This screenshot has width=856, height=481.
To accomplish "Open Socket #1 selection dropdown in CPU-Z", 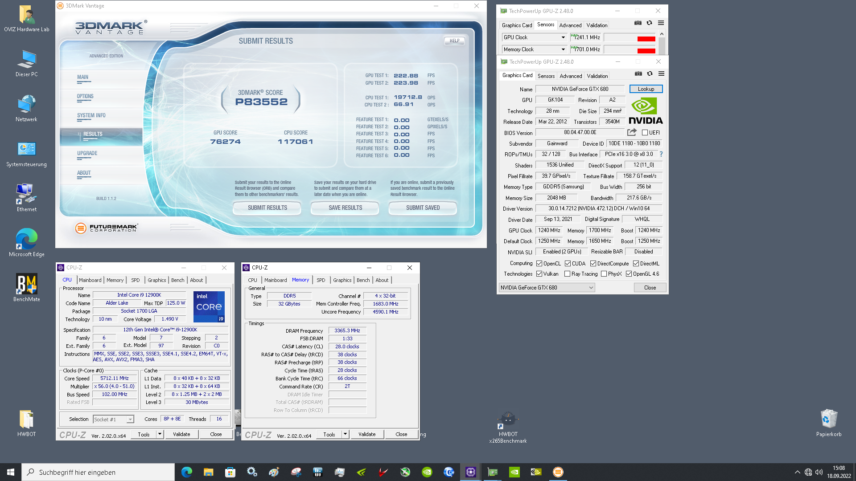I will pos(113,420).
